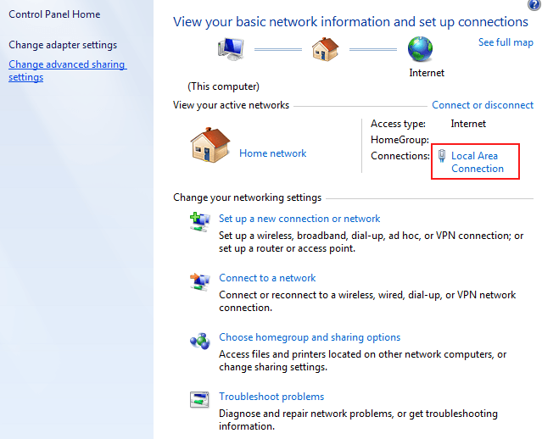The height and width of the screenshot is (439, 542).
Task: Open Change adapter settings
Action: pos(63,45)
